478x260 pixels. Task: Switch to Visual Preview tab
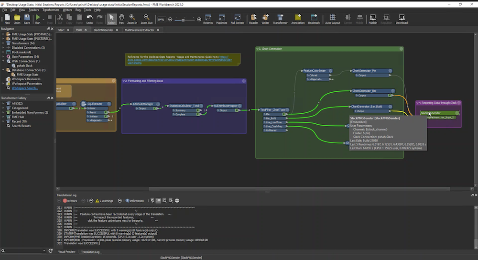pos(67,252)
